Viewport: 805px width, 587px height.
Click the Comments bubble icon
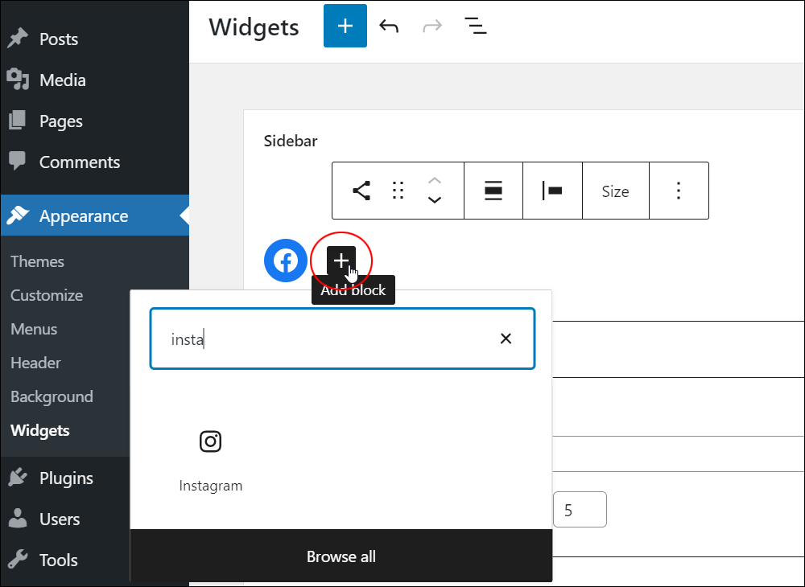18,161
